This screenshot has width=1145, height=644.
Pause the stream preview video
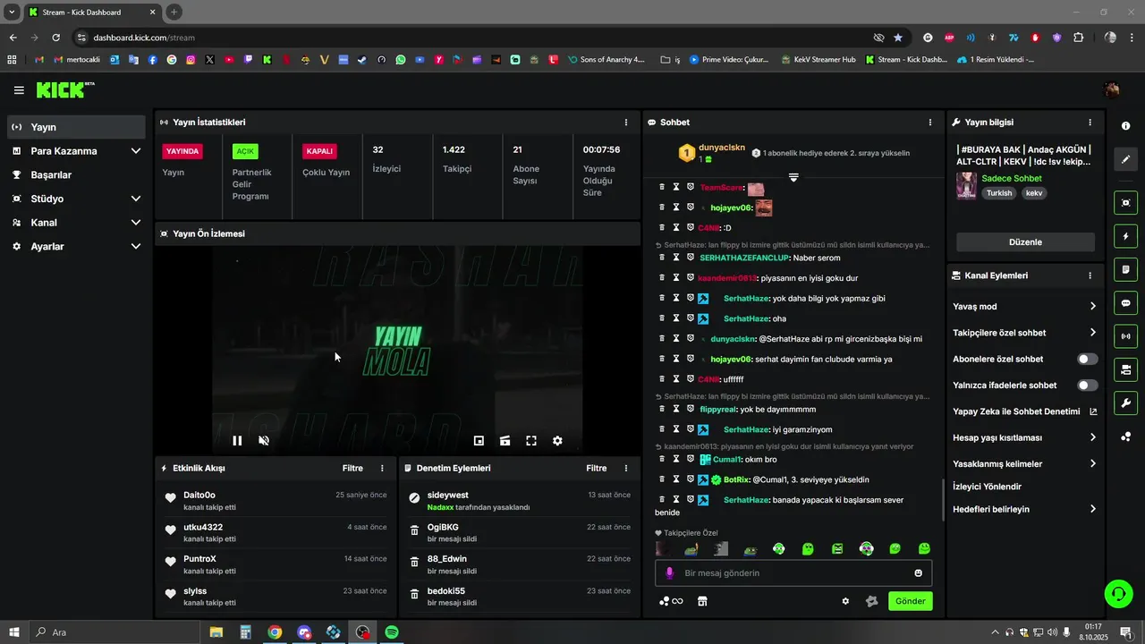click(x=237, y=440)
